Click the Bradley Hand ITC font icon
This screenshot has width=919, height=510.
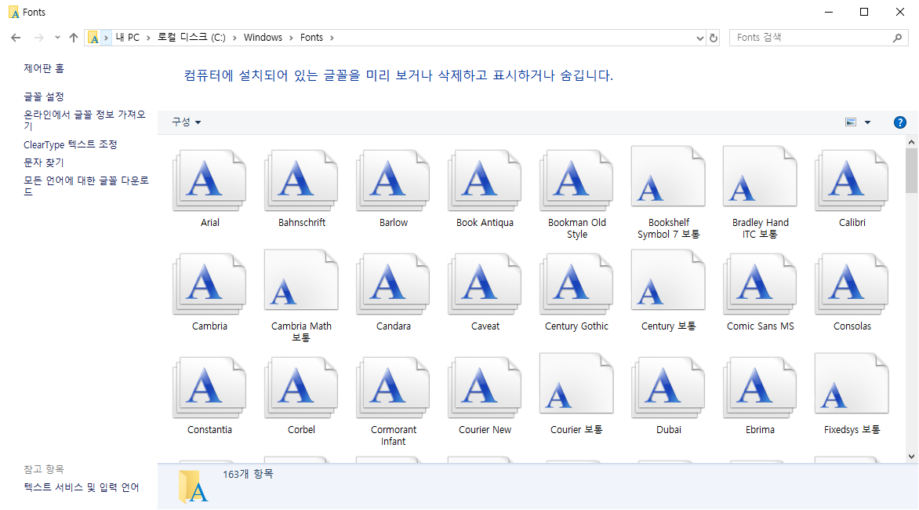[760, 177]
